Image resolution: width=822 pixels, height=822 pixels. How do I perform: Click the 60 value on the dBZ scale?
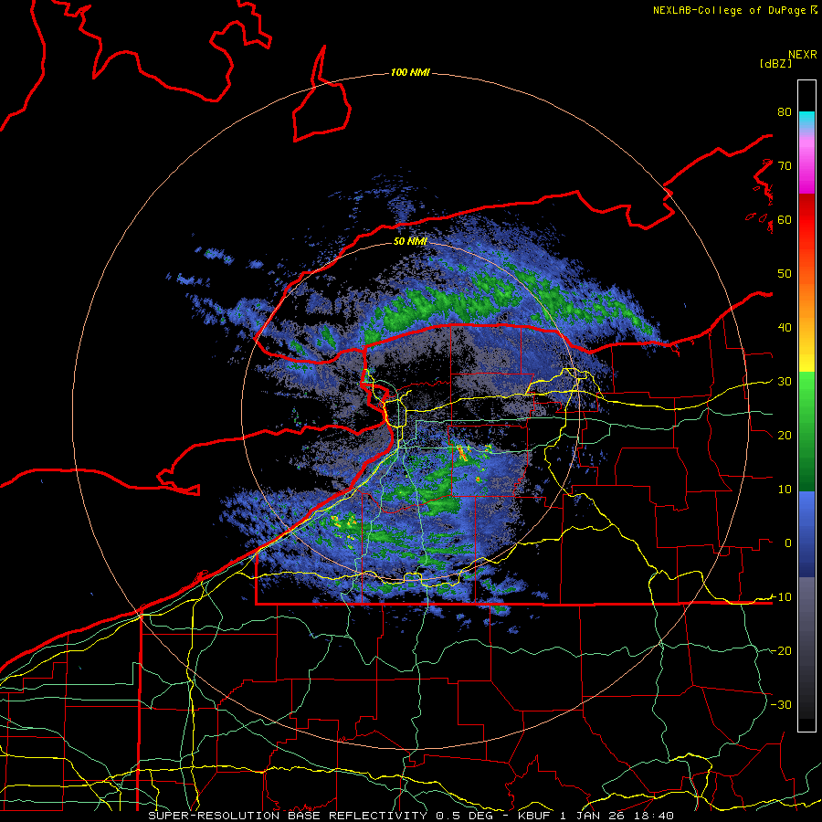[785, 220]
